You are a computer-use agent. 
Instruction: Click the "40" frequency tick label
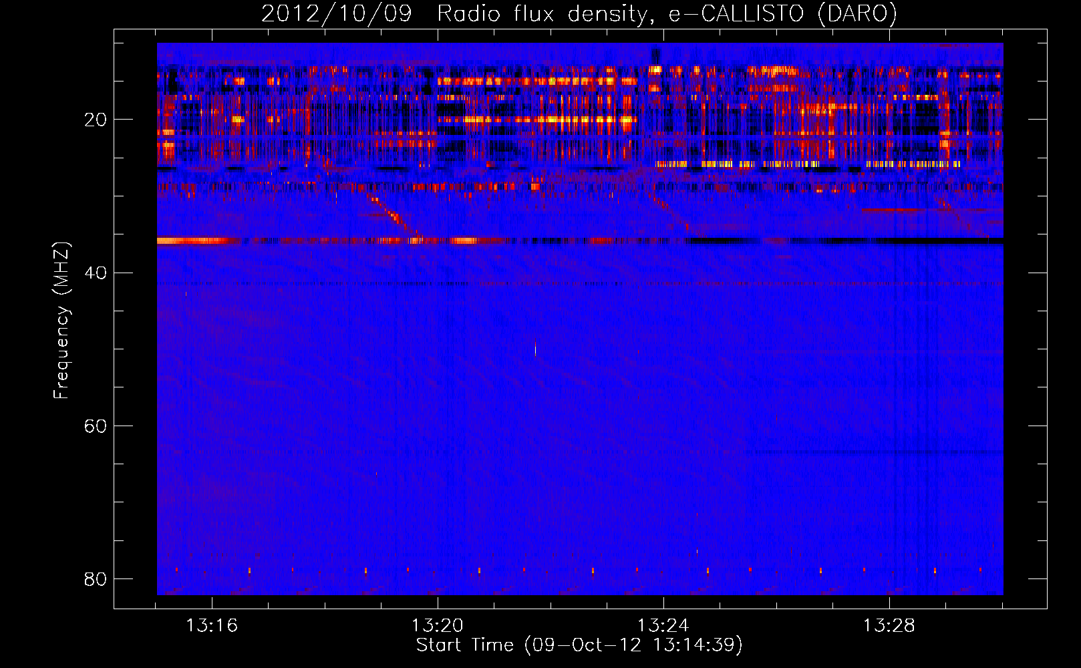96,273
